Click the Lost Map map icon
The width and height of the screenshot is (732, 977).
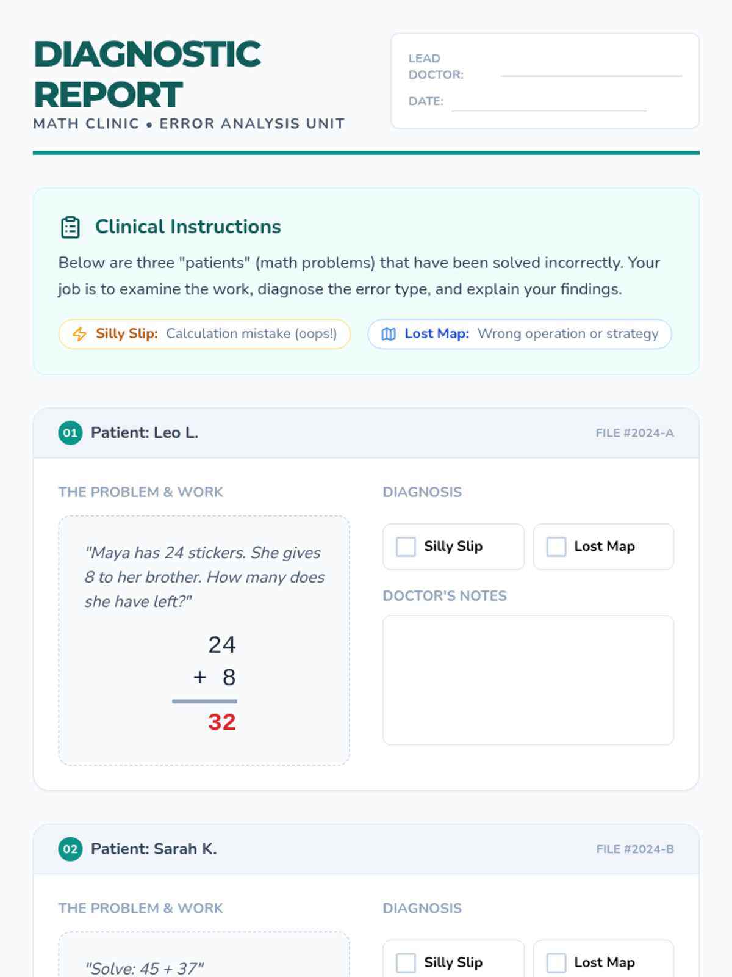point(389,334)
